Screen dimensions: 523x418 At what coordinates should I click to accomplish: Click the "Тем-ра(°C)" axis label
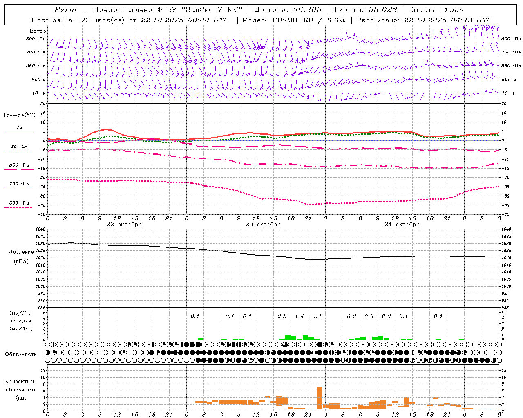click(19, 116)
